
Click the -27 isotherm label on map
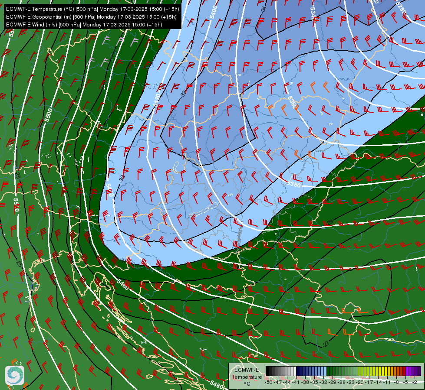[326, 344]
